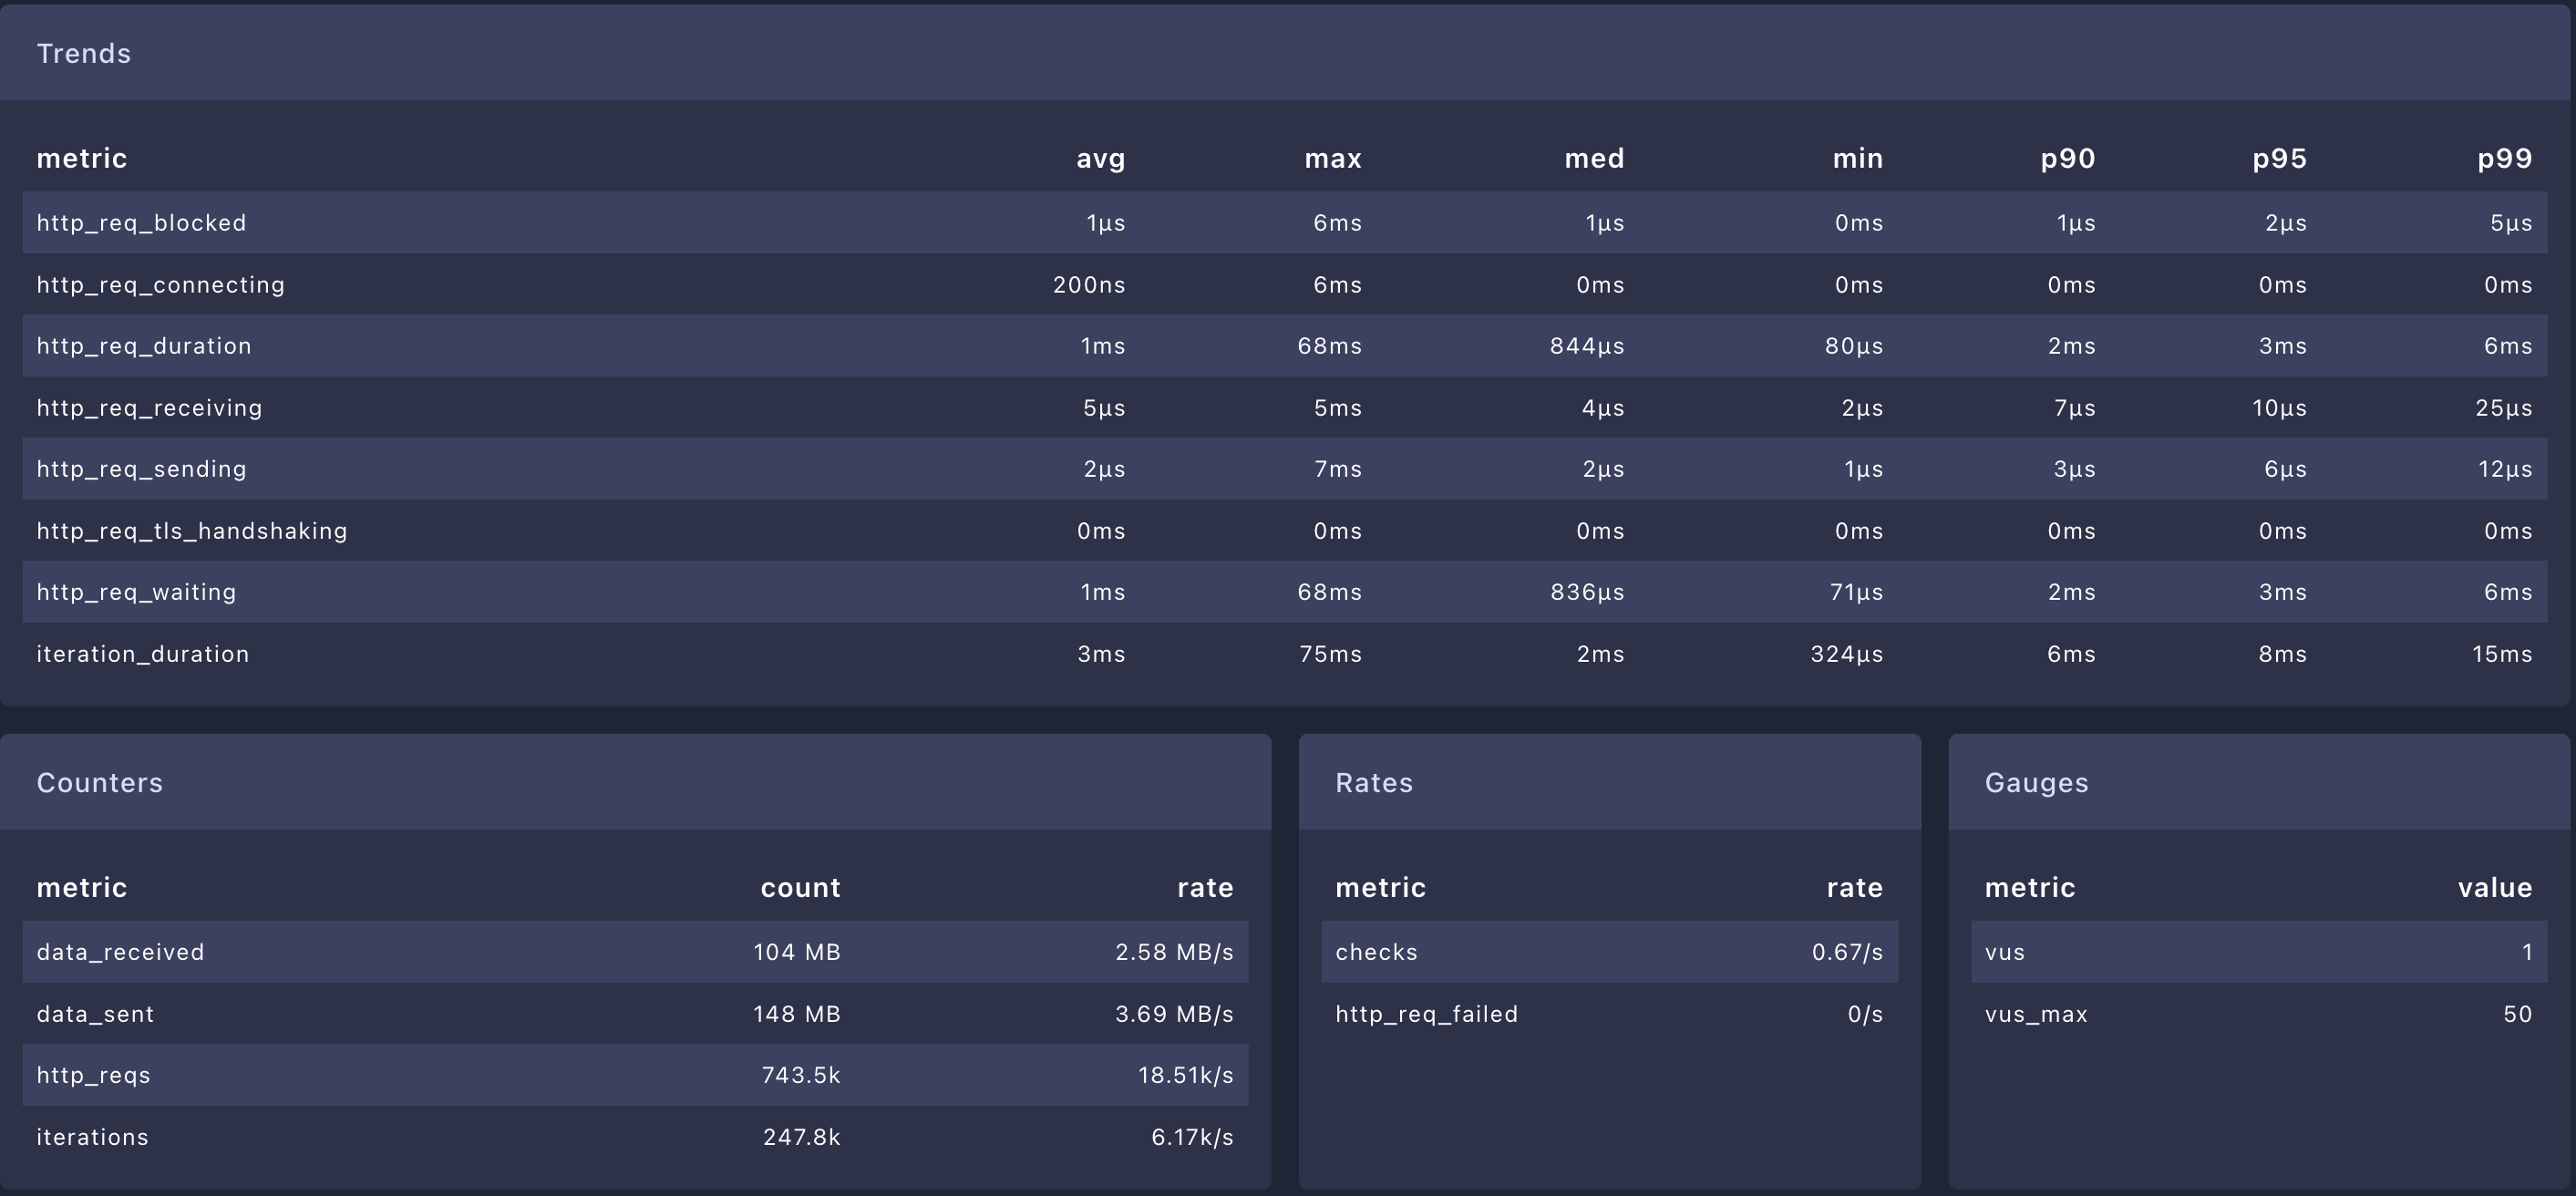Viewport: 2576px width, 1196px height.
Task: Click the p99 column header in Trends
Action: coord(2504,158)
